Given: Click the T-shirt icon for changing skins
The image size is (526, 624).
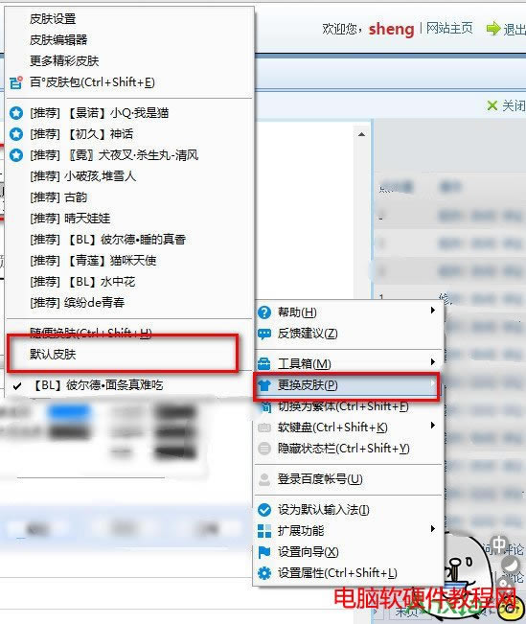Looking at the screenshot, I should tap(264, 384).
